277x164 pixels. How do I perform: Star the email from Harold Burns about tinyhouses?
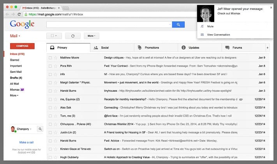[x=55, y=91]
